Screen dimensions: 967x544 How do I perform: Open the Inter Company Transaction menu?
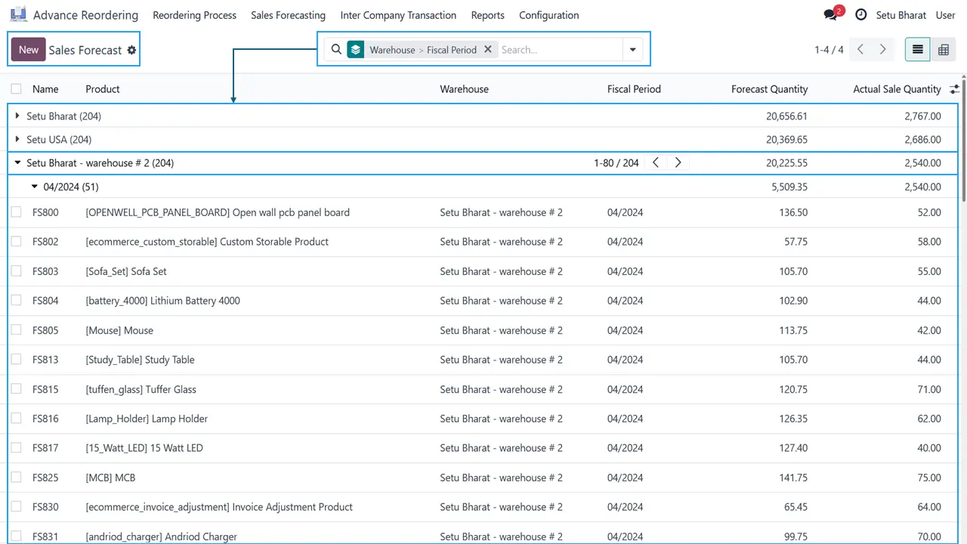(398, 15)
